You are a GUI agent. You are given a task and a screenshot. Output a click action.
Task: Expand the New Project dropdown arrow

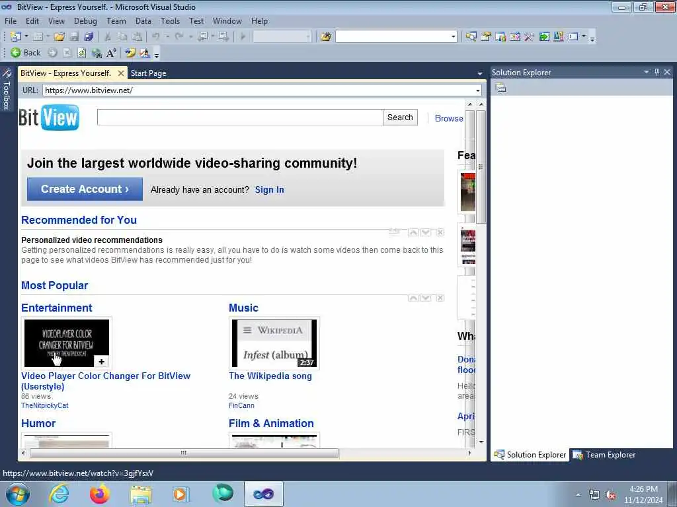(x=26, y=37)
